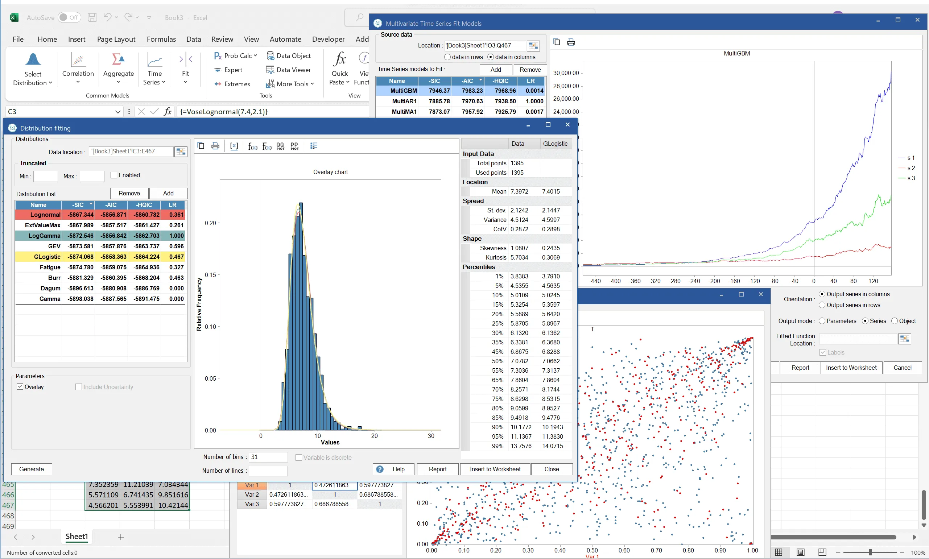Click the Number of bins input field

268,456
